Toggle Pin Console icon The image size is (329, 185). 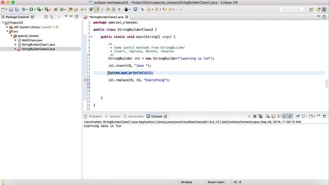(x=298, y=116)
